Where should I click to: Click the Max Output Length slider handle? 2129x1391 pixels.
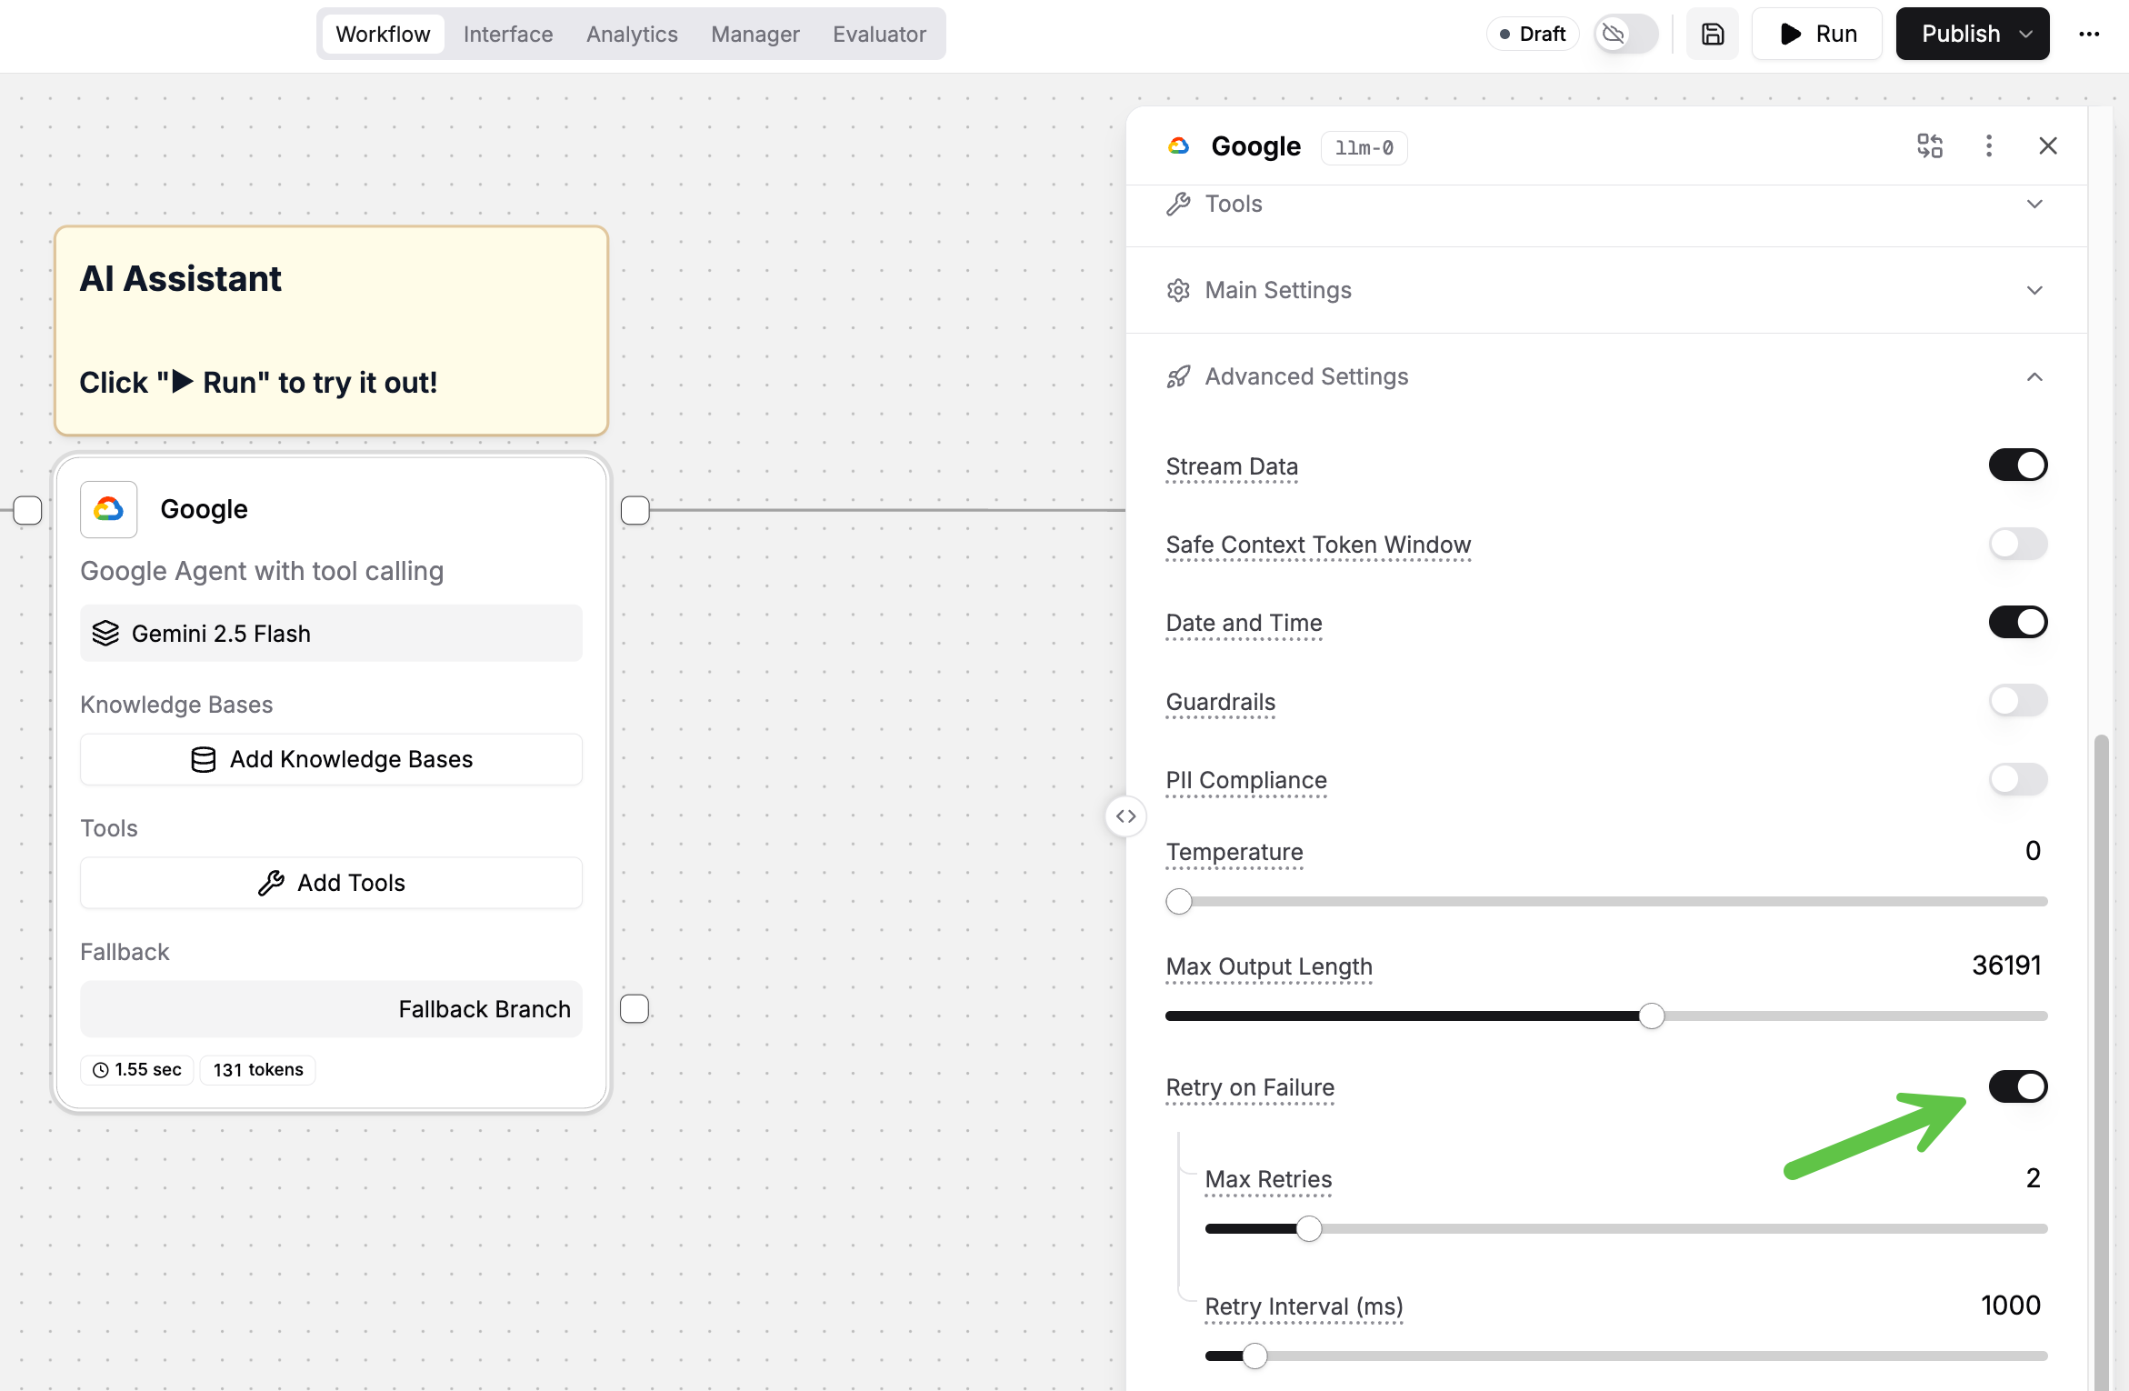point(1651,1016)
